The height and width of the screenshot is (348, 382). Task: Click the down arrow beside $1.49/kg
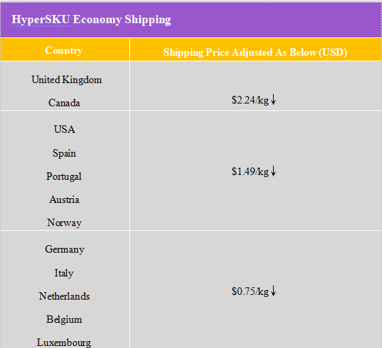(273, 171)
